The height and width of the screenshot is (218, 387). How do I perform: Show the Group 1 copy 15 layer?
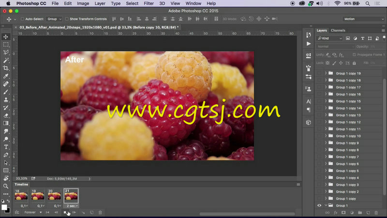319,101
